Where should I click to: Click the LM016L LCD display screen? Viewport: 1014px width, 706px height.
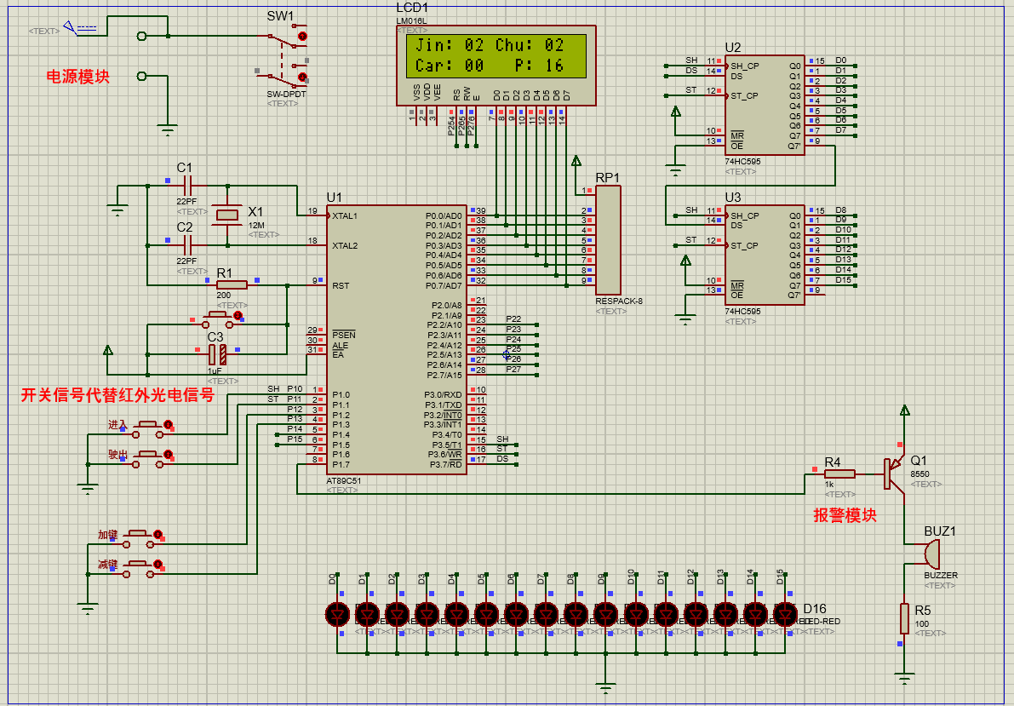tap(496, 55)
